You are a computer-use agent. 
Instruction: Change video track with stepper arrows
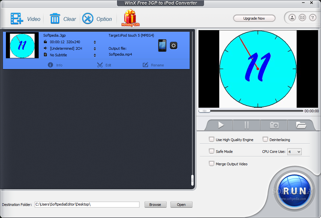click(x=95, y=42)
